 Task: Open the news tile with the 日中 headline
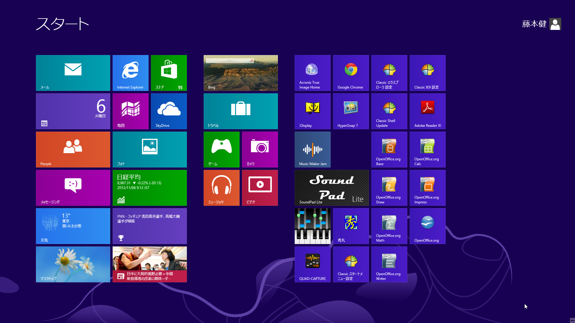[x=150, y=264]
